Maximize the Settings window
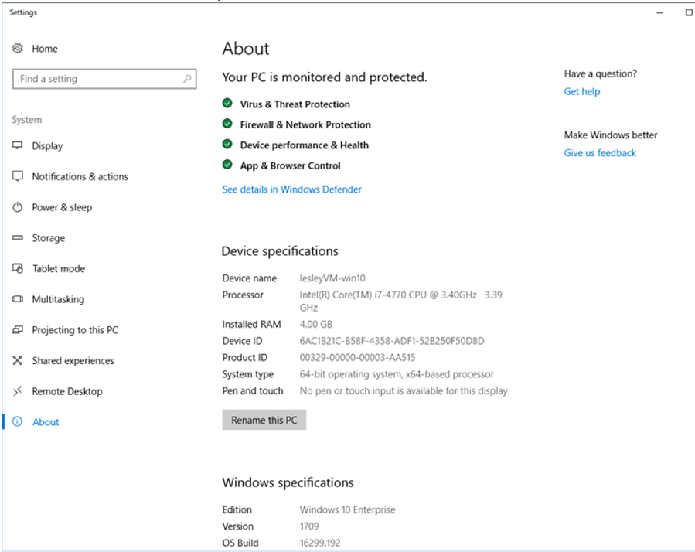The width and height of the screenshot is (695, 552). point(690,12)
